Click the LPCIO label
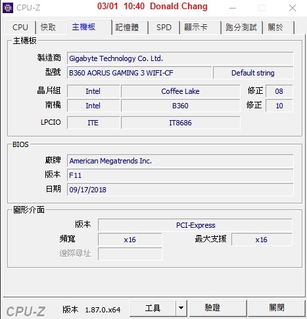The image size is (307, 319). 51,122
